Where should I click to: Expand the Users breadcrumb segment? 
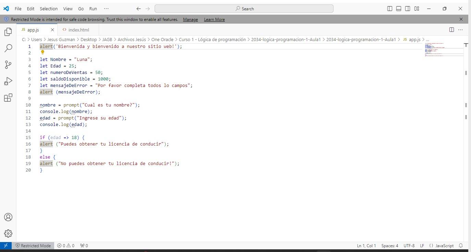click(36, 39)
